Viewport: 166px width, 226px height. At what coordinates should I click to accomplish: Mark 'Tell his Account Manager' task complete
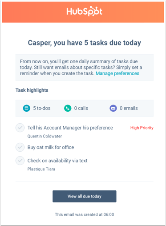pos(20,128)
